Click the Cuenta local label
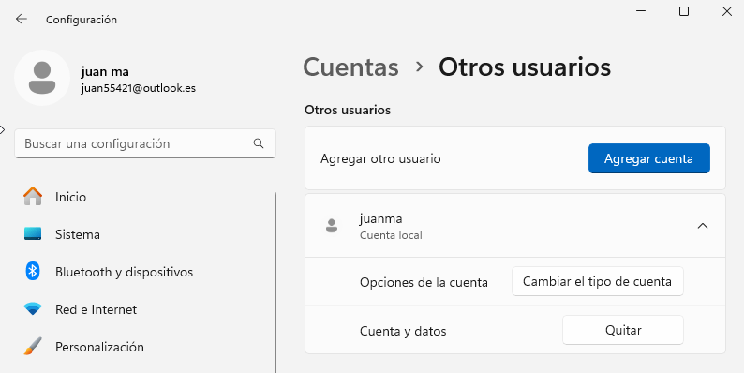Screen dimensions: 744x373 pyautogui.click(x=391, y=235)
